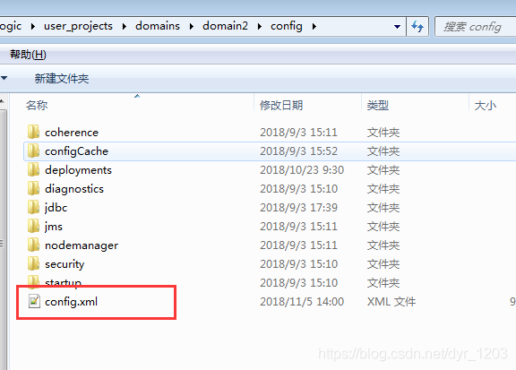Expand the path arrow after user_projects
The height and width of the screenshot is (370, 516).
point(124,26)
